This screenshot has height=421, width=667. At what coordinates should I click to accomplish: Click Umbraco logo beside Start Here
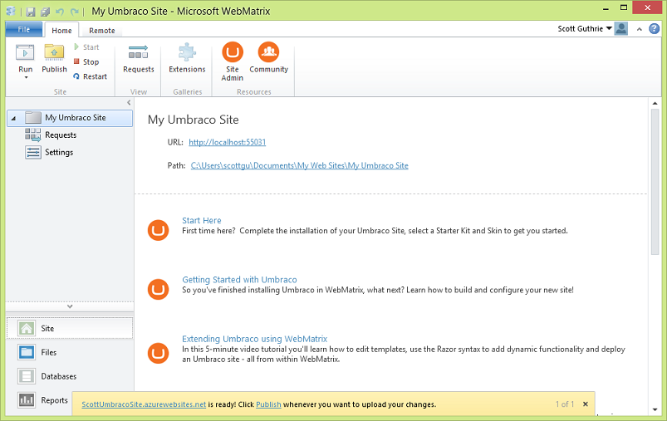(159, 230)
